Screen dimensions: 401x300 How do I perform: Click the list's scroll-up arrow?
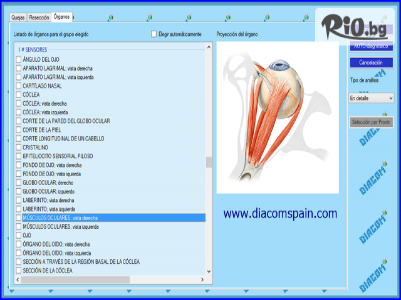[209, 47]
